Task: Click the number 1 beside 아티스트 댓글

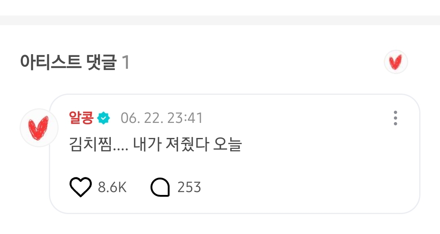Action: tap(125, 62)
